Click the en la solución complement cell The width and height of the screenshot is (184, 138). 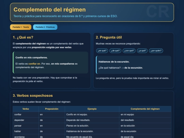pos(145,126)
